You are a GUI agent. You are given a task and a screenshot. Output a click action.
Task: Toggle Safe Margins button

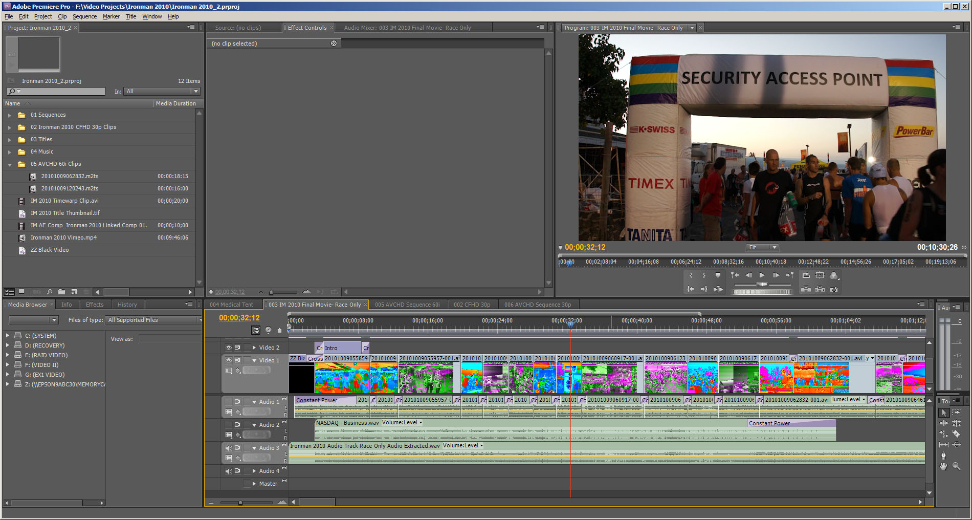coord(820,275)
